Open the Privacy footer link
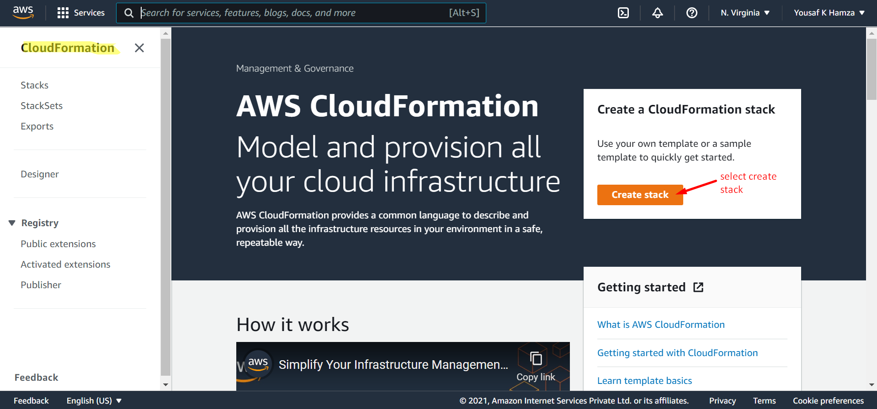This screenshot has height=409, width=877. (x=723, y=400)
